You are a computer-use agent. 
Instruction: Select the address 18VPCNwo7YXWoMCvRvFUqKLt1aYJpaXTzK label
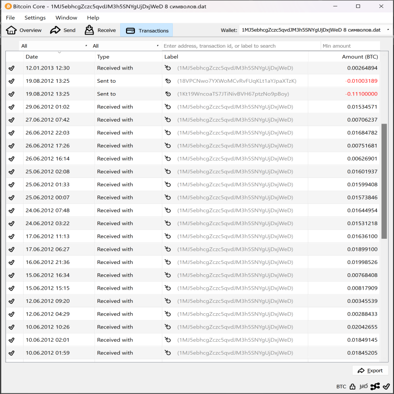coord(237,81)
